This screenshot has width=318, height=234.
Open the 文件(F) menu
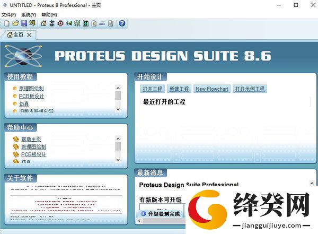click(x=8, y=15)
